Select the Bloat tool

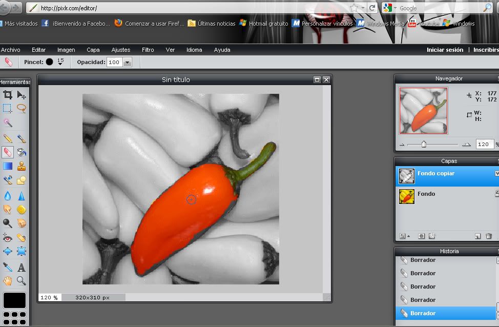pos(8,251)
